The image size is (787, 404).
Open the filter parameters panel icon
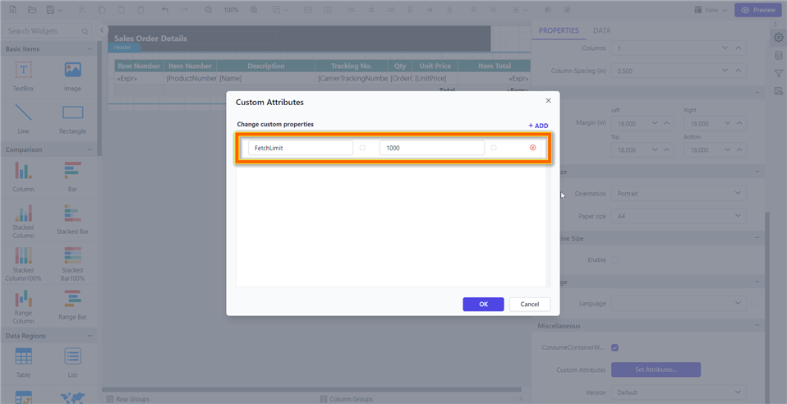click(x=778, y=73)
